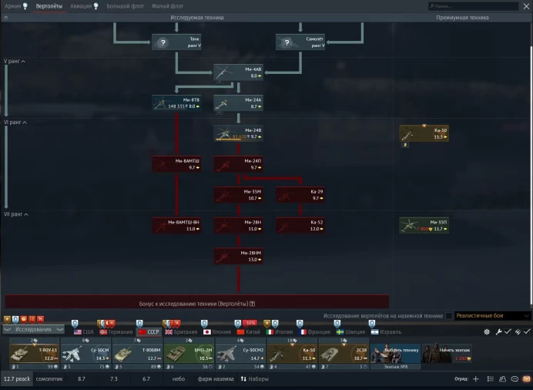Choose the Япония nation
The height and width of the screenshot is (390, 533).
point(217,332)
